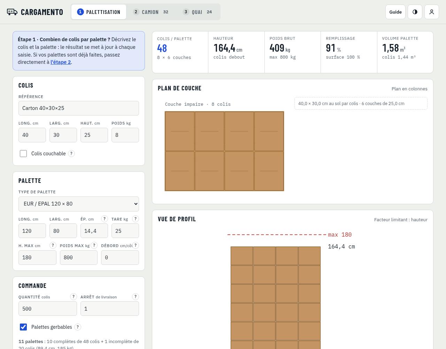Switch to the Palettisation step tab
The width and height of the screenshot is (446, 349).
(99, 12)
